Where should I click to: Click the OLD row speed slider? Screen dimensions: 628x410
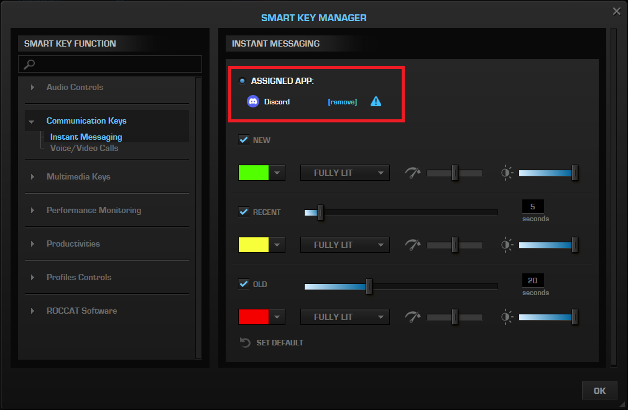tap(455, 317)
